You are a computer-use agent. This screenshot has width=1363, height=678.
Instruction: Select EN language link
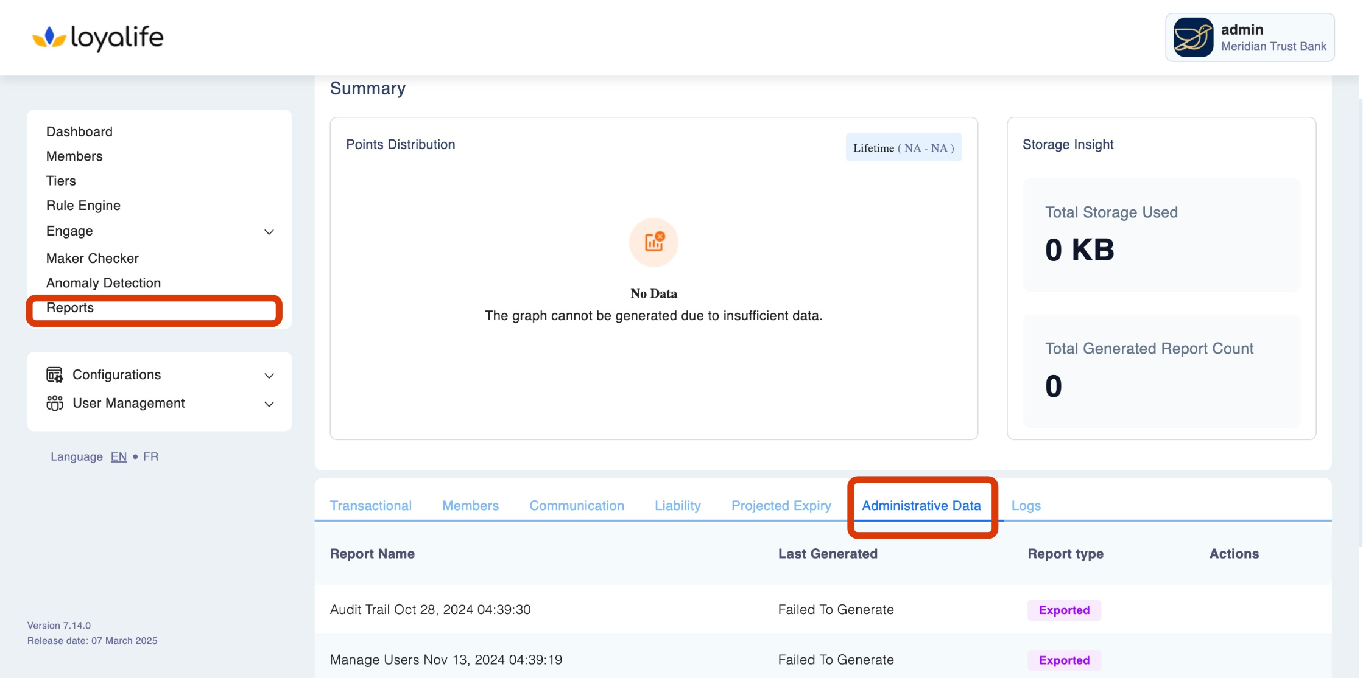119,456
